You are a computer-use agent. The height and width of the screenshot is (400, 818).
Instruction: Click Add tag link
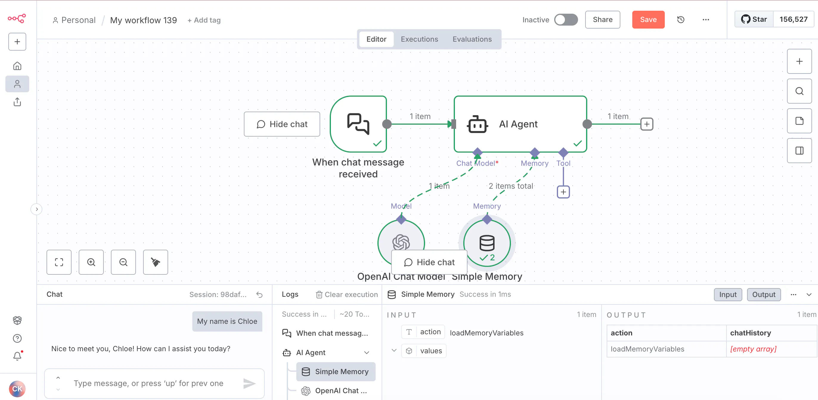(x=204, y=20)
